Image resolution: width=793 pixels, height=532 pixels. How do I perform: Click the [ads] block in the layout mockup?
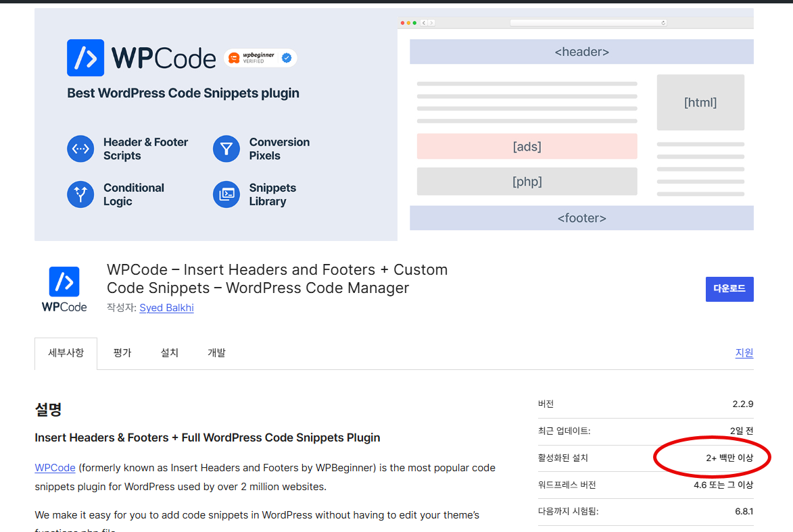527,146
